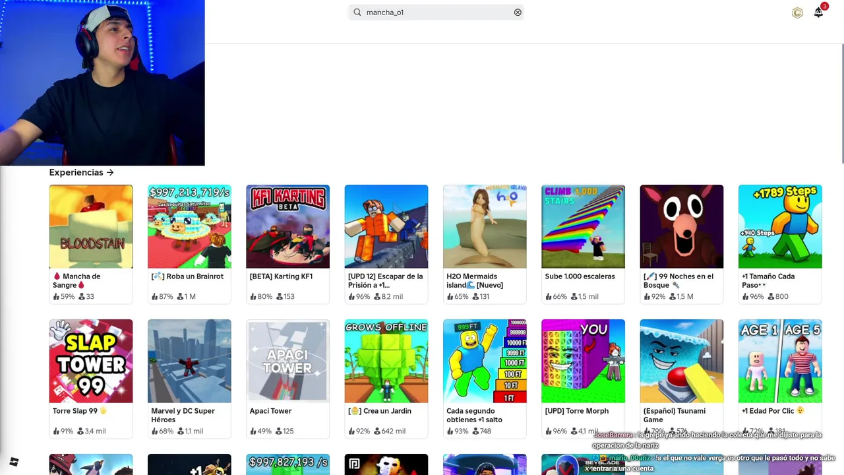844x475 pixels.
Task: Click the Mancha de Sangre title text
Action: [76, 280]
